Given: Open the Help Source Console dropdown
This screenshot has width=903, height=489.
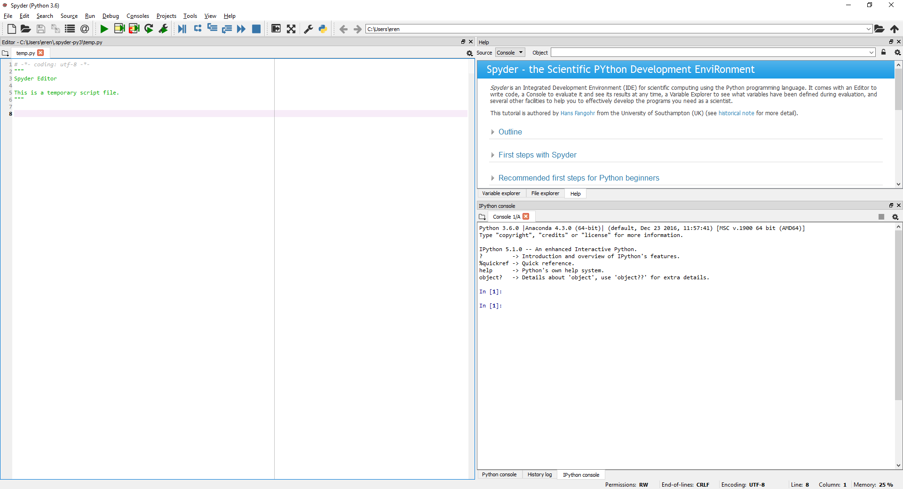Looking at the screenshot, I should point(510,53).
